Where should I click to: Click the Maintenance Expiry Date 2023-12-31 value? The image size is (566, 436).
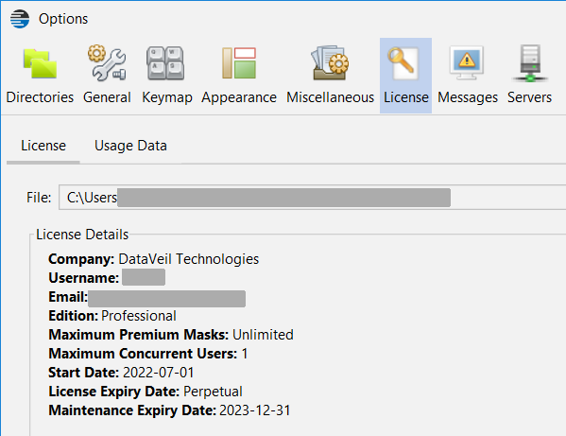click(x=255, y=410)
